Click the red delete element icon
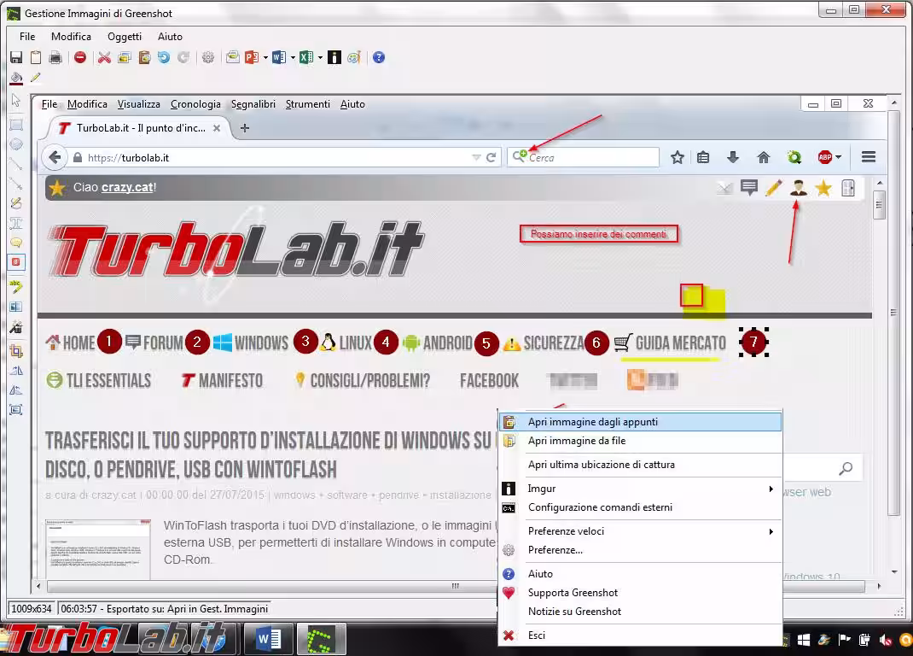Image resolution: width=913 pixels, height=656 pixels. click(80, 57)
